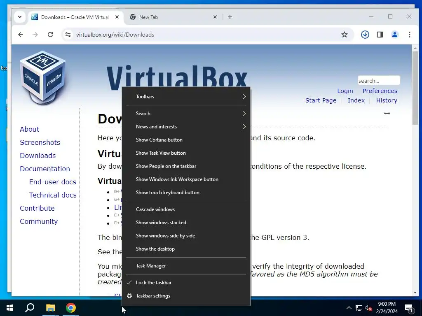422x316 pixels.
Task: Click the page width toggle arrow icon
Action: click(x=387, y=113)
